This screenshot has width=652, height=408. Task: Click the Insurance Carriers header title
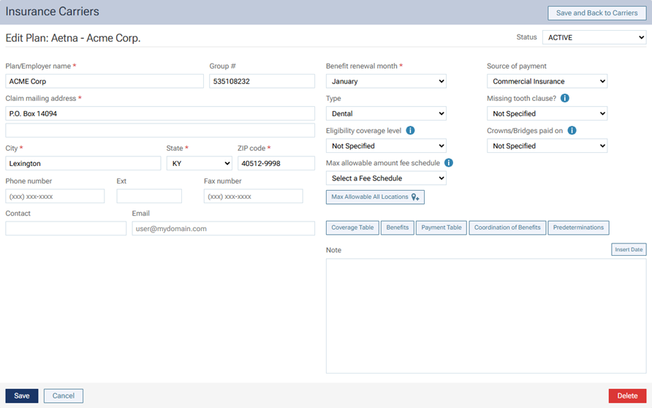click(x=53, y=11)
